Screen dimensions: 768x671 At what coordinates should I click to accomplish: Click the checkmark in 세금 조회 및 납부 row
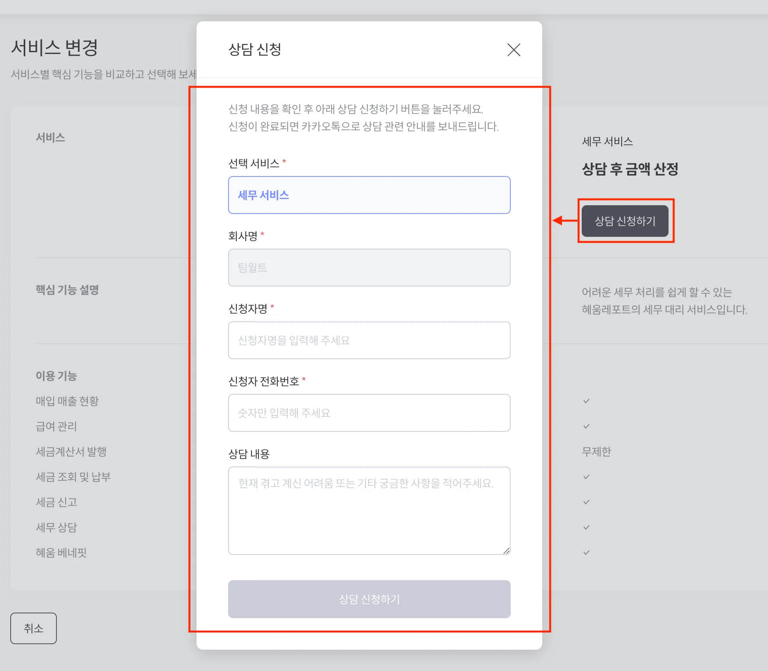click(586, 477)
